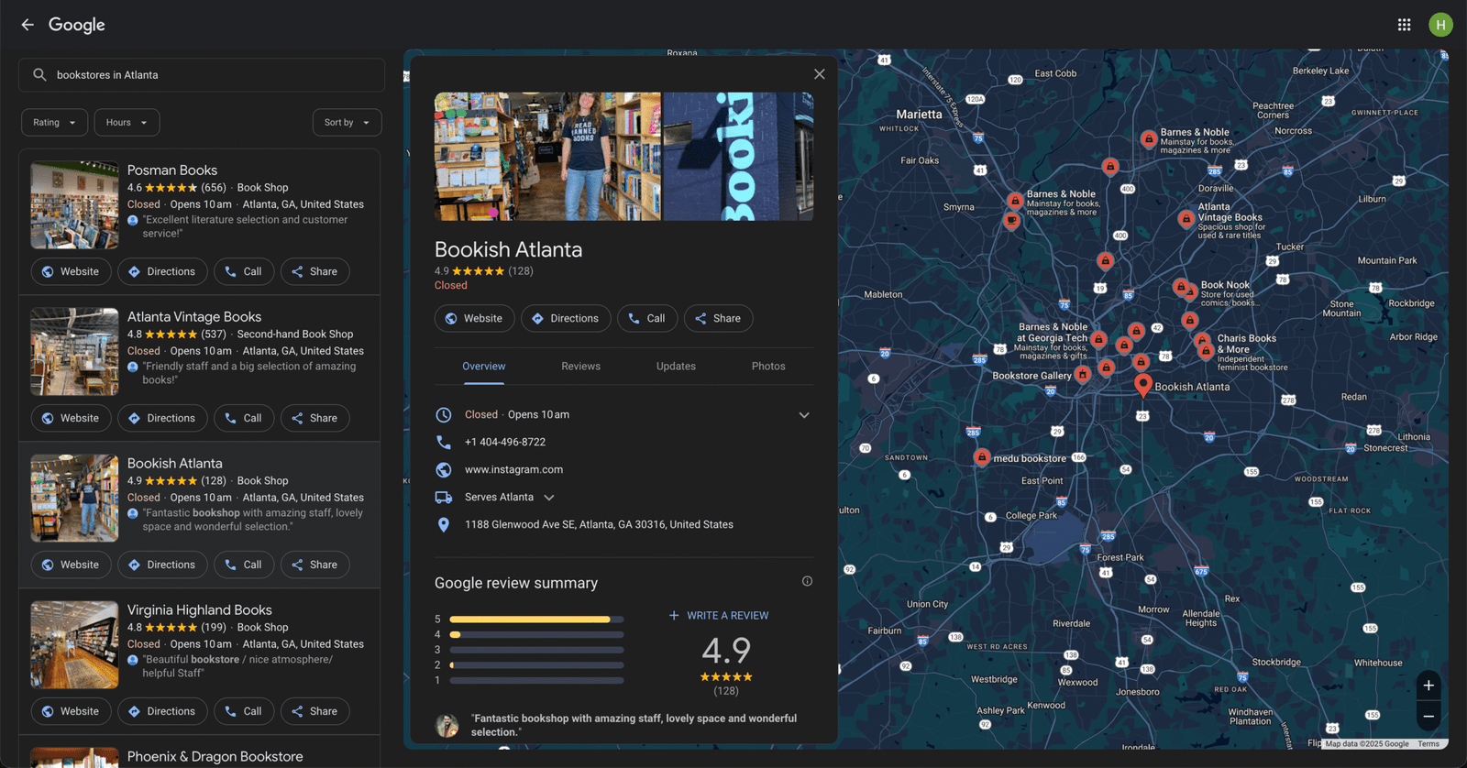Open the Virginia Highland Books thumbnail

(74, 645)
